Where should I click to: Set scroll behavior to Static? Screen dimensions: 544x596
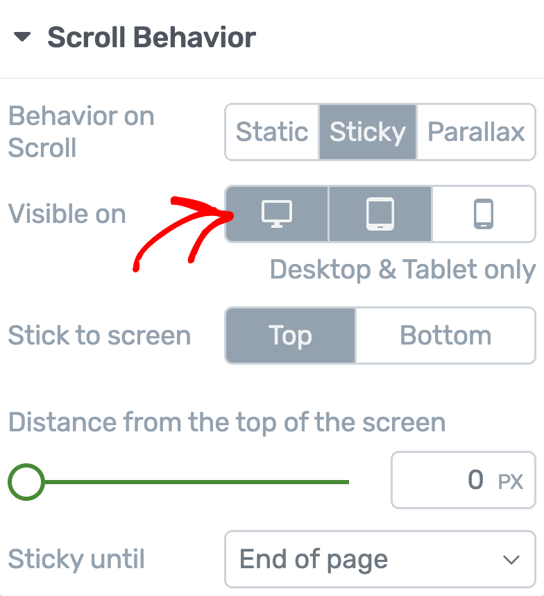[x=272, y=132]
